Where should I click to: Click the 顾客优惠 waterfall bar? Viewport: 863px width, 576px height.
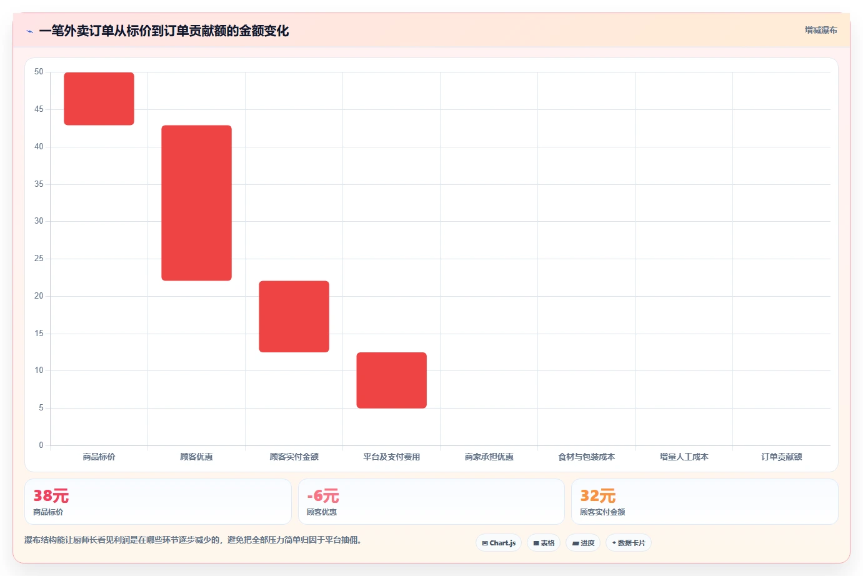[x=196, y=203]
